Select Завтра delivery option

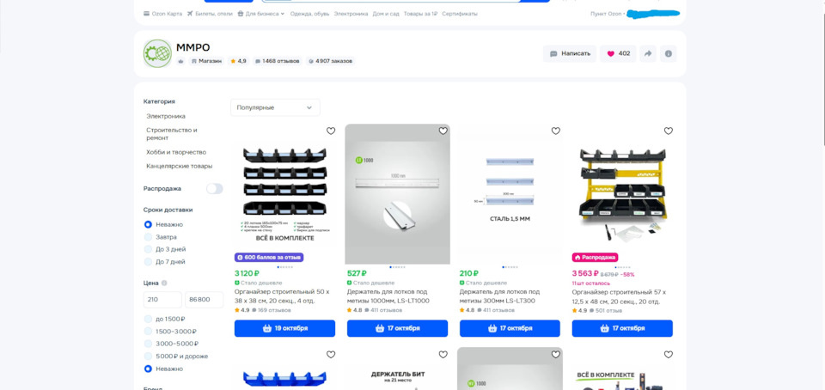tap(148, 237)
